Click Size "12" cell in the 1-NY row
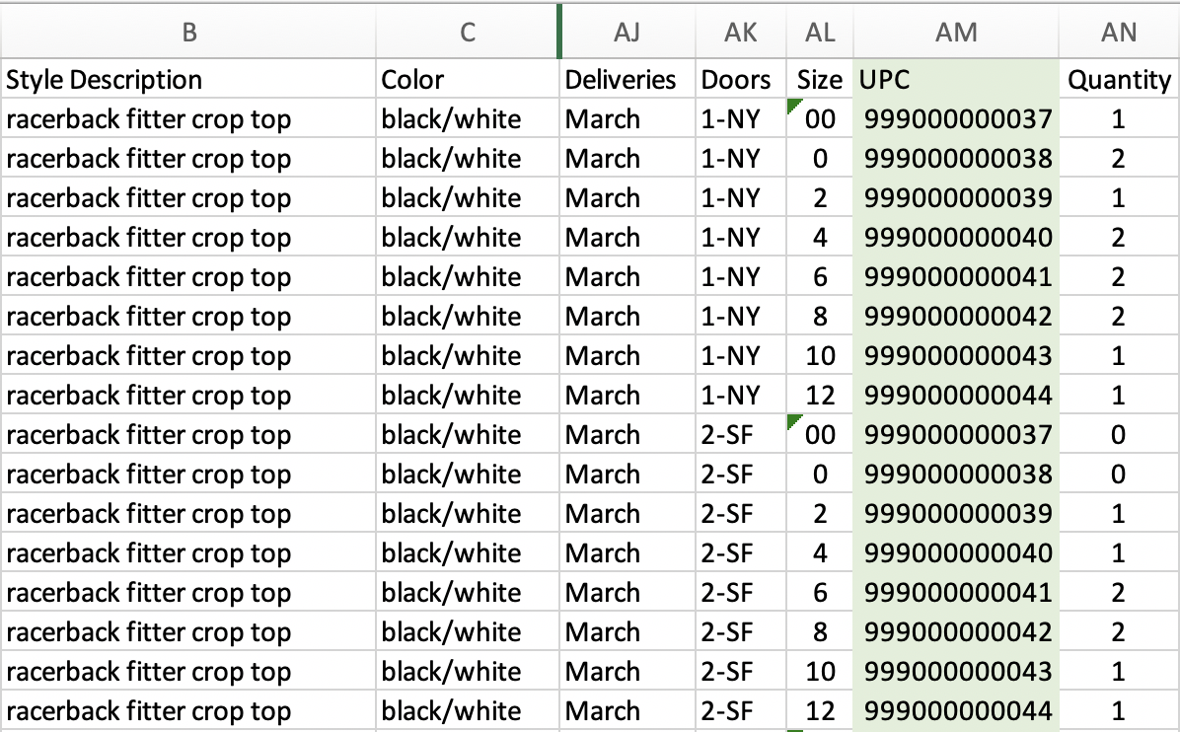This screenshot has width=1180, height=732. (820, 395)
